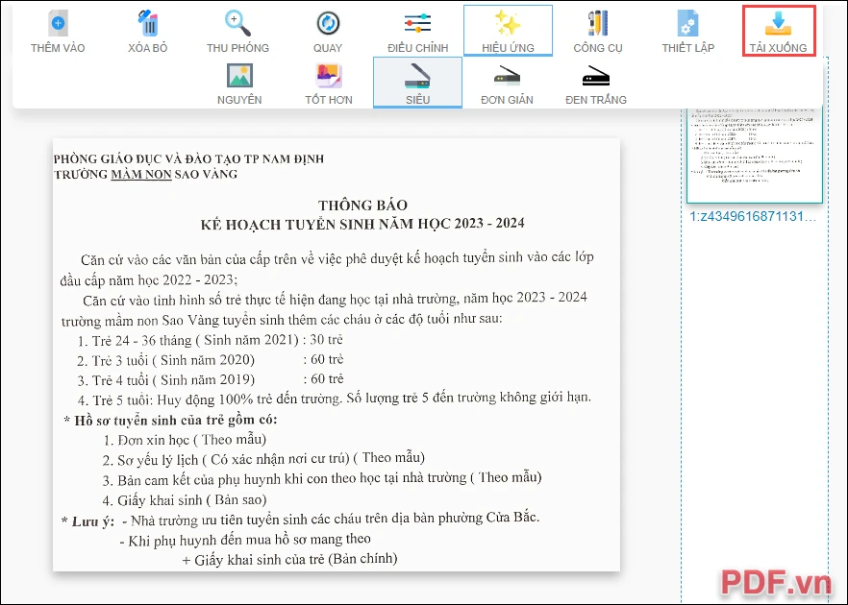Click text 'Hồ sơ tuyển sinh của trẻ gồm có'

click(175, 421)
